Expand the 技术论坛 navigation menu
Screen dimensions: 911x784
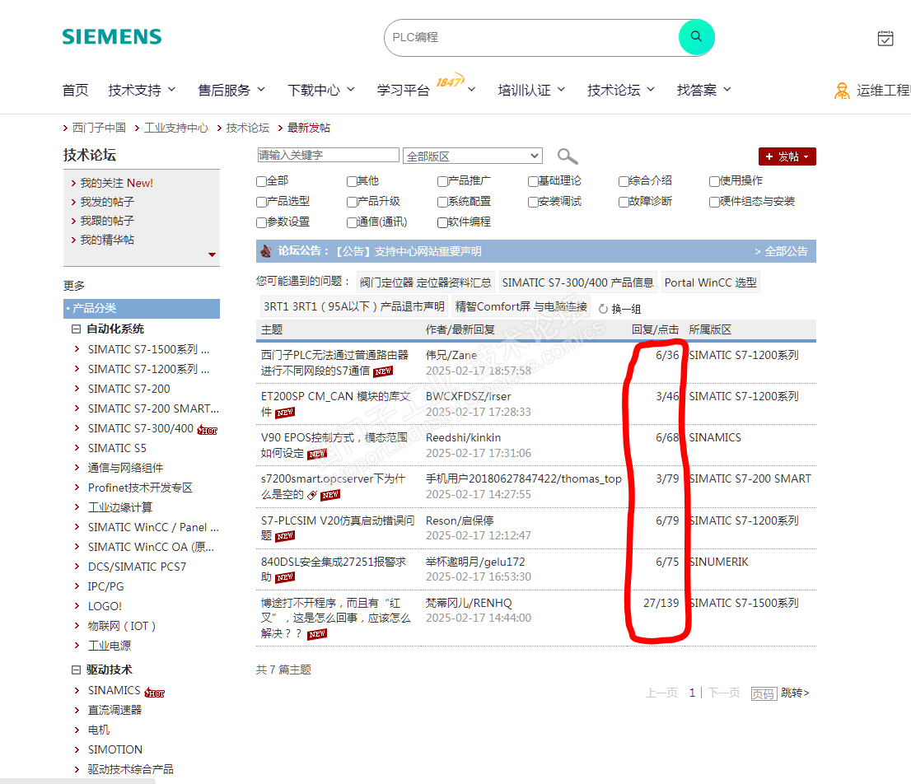tap(620, 90)
